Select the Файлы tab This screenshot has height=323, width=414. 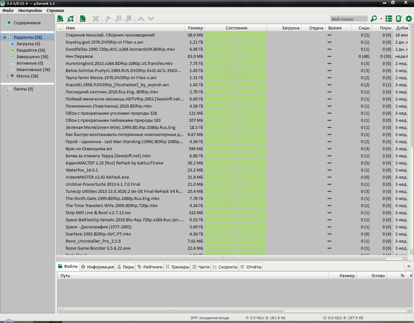(x=68, y=266)
